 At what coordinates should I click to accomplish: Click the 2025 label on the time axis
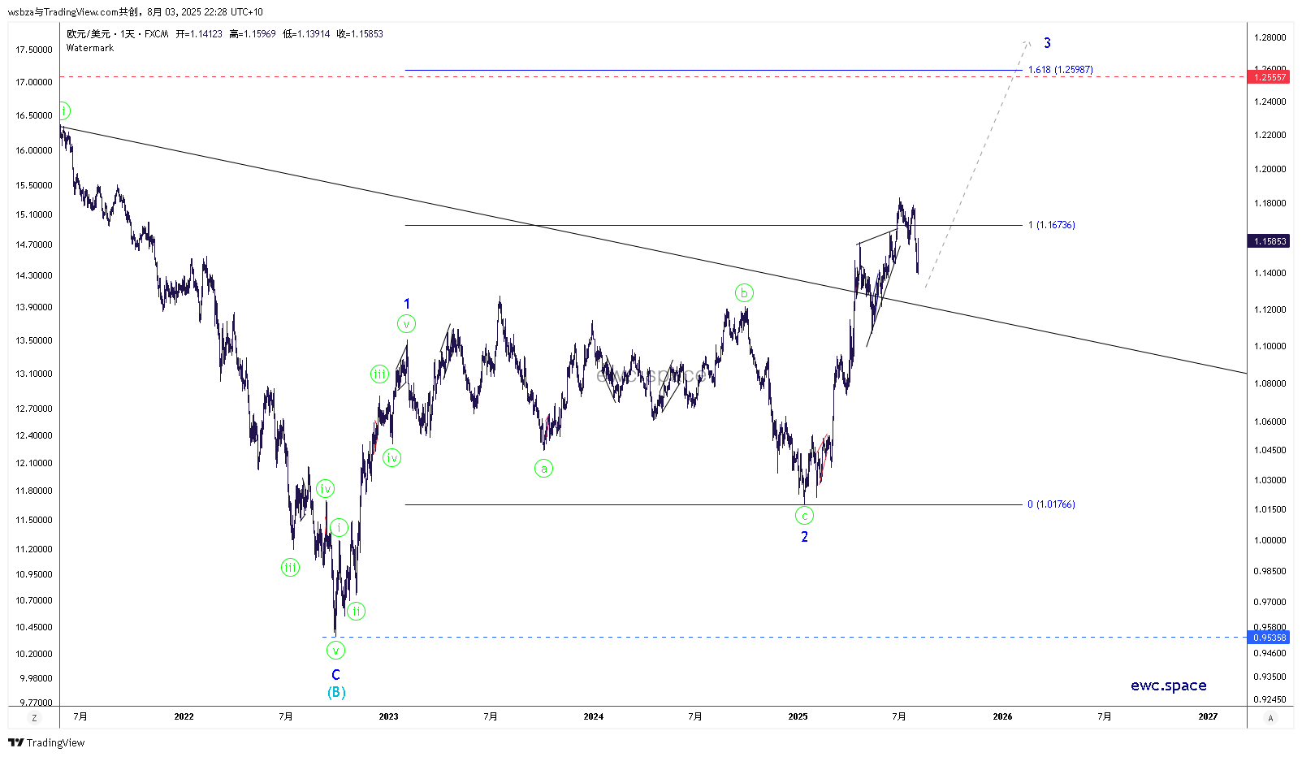[x=798, y=716]
